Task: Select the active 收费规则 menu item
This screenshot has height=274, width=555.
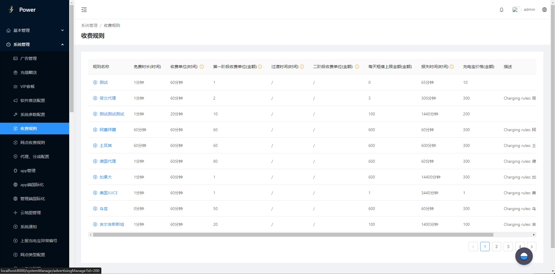Action: [34, 129]
